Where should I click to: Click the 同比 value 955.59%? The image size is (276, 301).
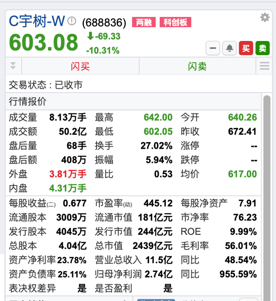point(238,274)
